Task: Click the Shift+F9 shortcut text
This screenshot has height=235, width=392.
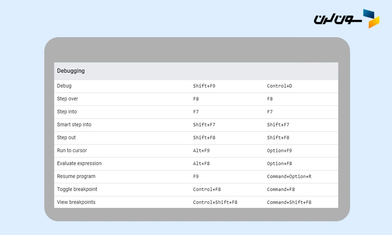Action: click(204, 86)
